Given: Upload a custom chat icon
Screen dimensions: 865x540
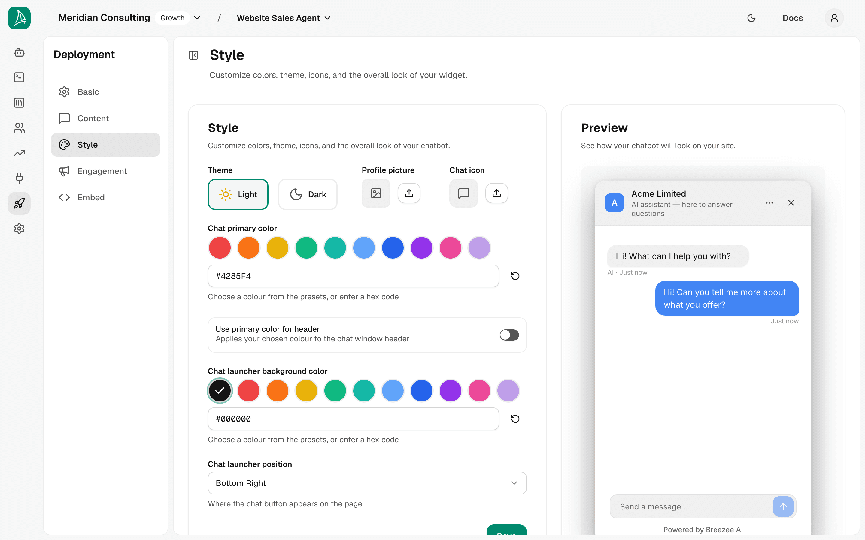Looking at the screenshot, I should pos(496,193).
